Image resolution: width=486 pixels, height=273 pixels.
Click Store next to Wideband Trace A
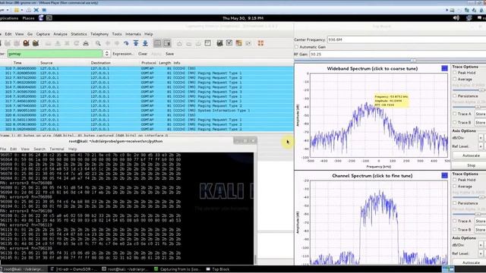tap(481, 114)
